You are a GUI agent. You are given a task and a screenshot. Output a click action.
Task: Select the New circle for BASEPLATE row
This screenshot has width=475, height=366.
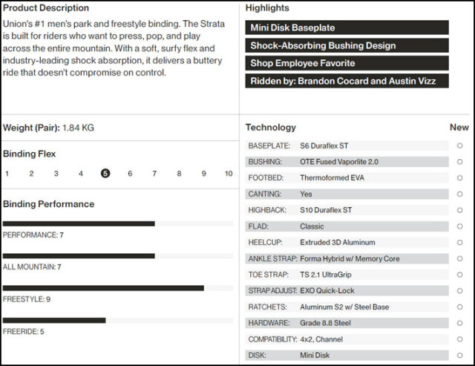(x=459, y=146)
